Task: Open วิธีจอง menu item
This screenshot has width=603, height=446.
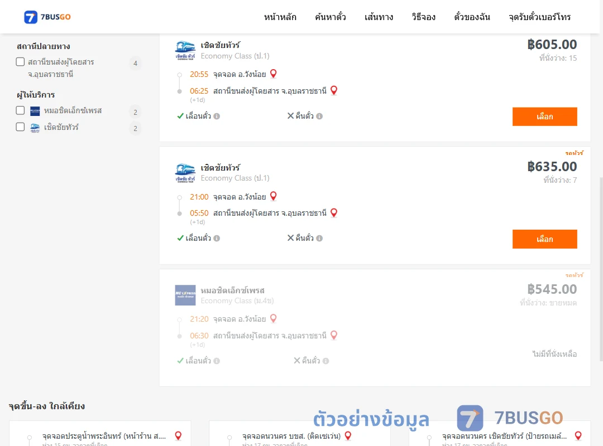Action: [423, 17]
